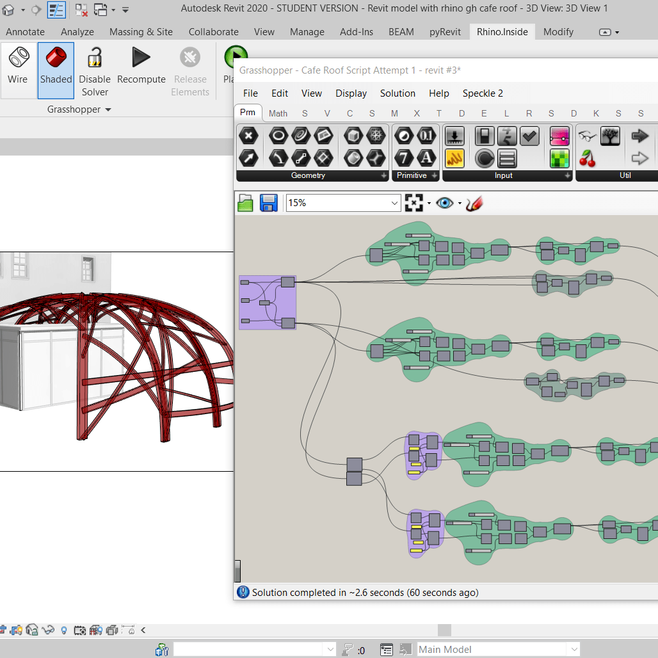Image resolution: width=658 pixels, height=658 pixels.
Task: Click the sketch pen tool icon
Action: pyautogui.click(x=474, y=203)
